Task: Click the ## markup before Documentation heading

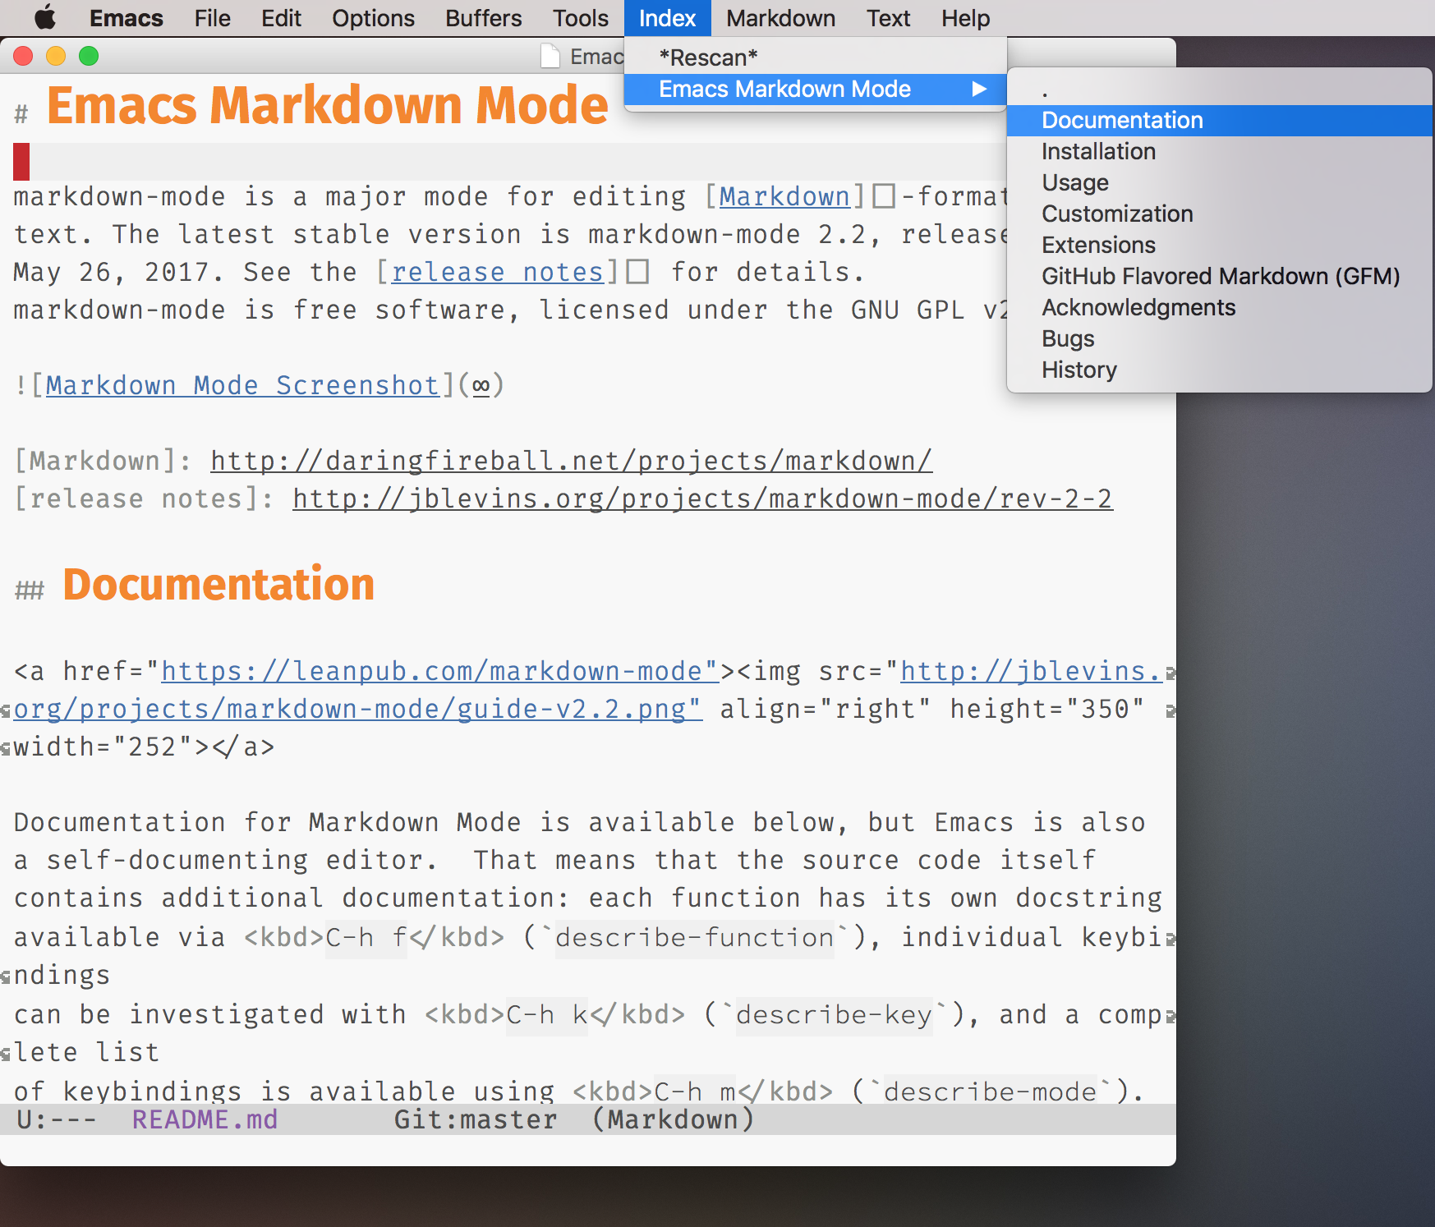Action: click(x=30, y=590)
